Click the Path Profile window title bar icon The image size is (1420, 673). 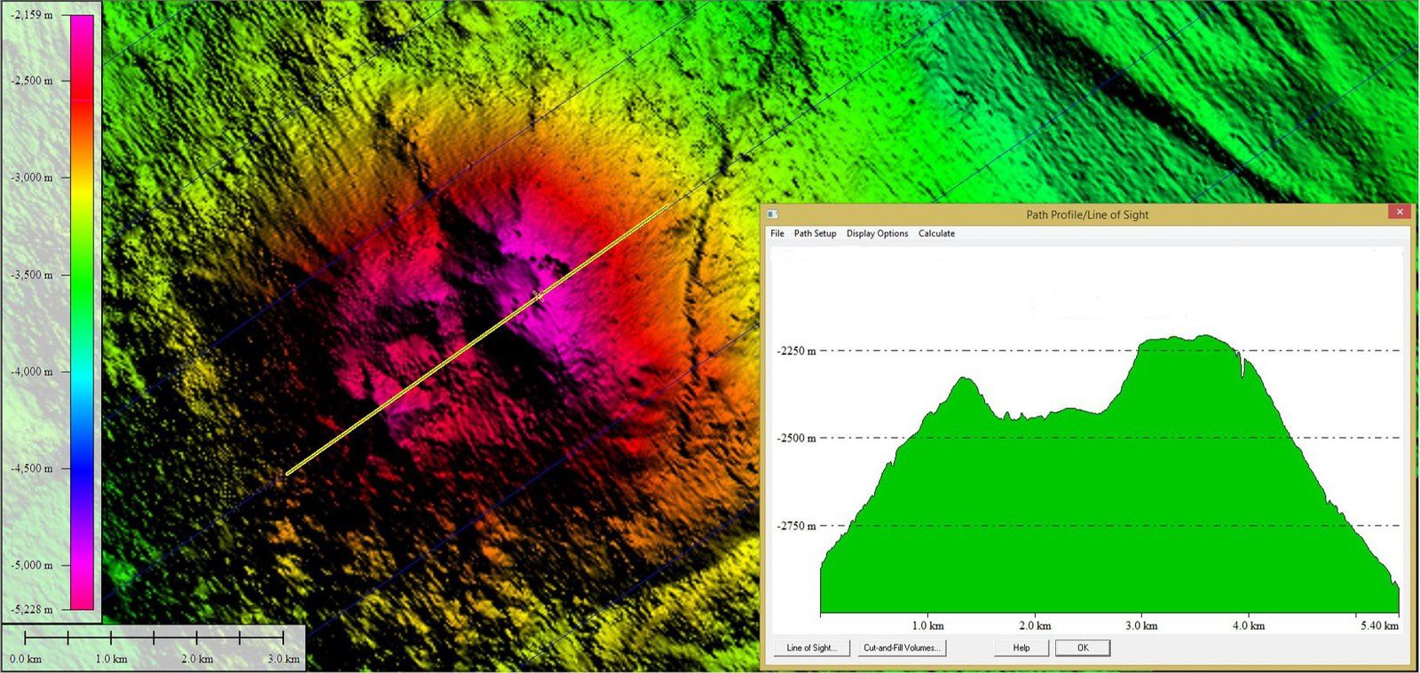(772, 215)
